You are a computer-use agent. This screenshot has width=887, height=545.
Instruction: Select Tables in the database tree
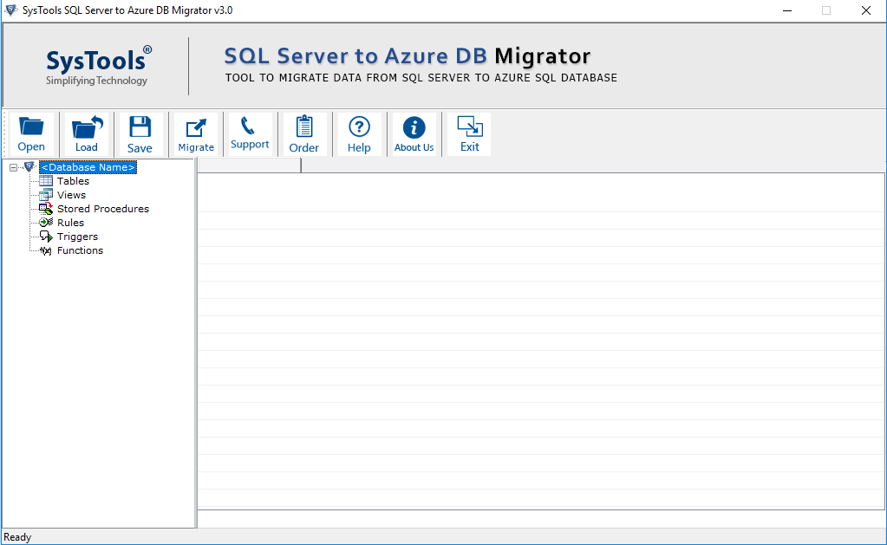pos(73,181)
